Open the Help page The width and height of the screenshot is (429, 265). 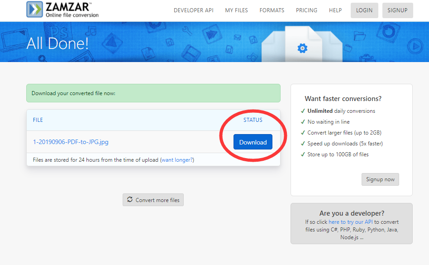[335, 10]
